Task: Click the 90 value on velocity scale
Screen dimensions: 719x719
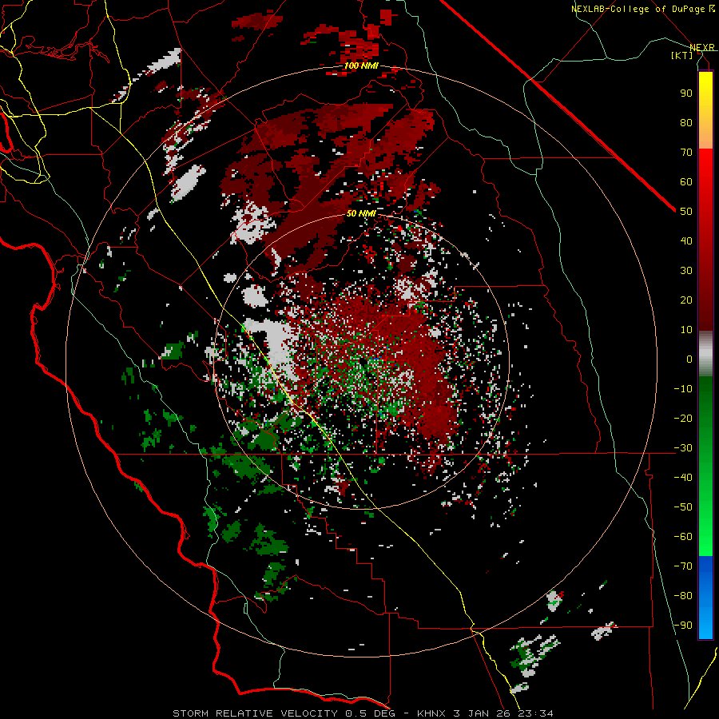Action: [686, 93]
